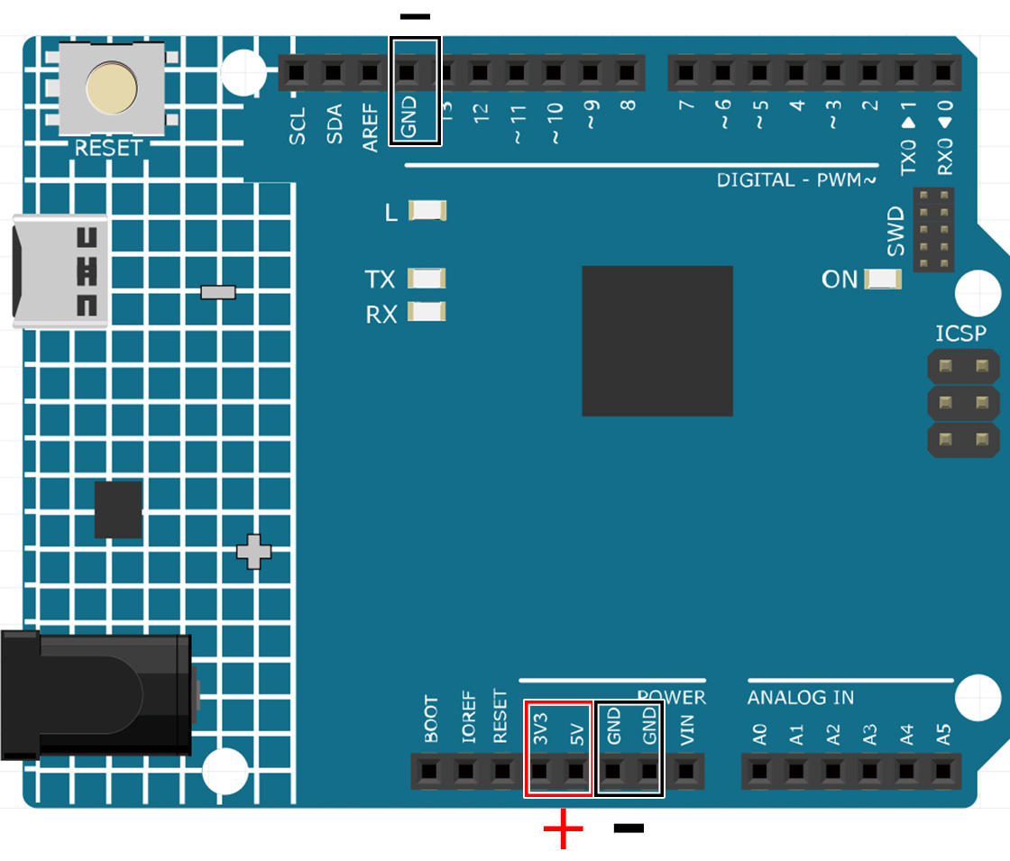Click the 'ANALOG IN' label
The width and height of the screenshot is (1010, 861).
point(801,698)
